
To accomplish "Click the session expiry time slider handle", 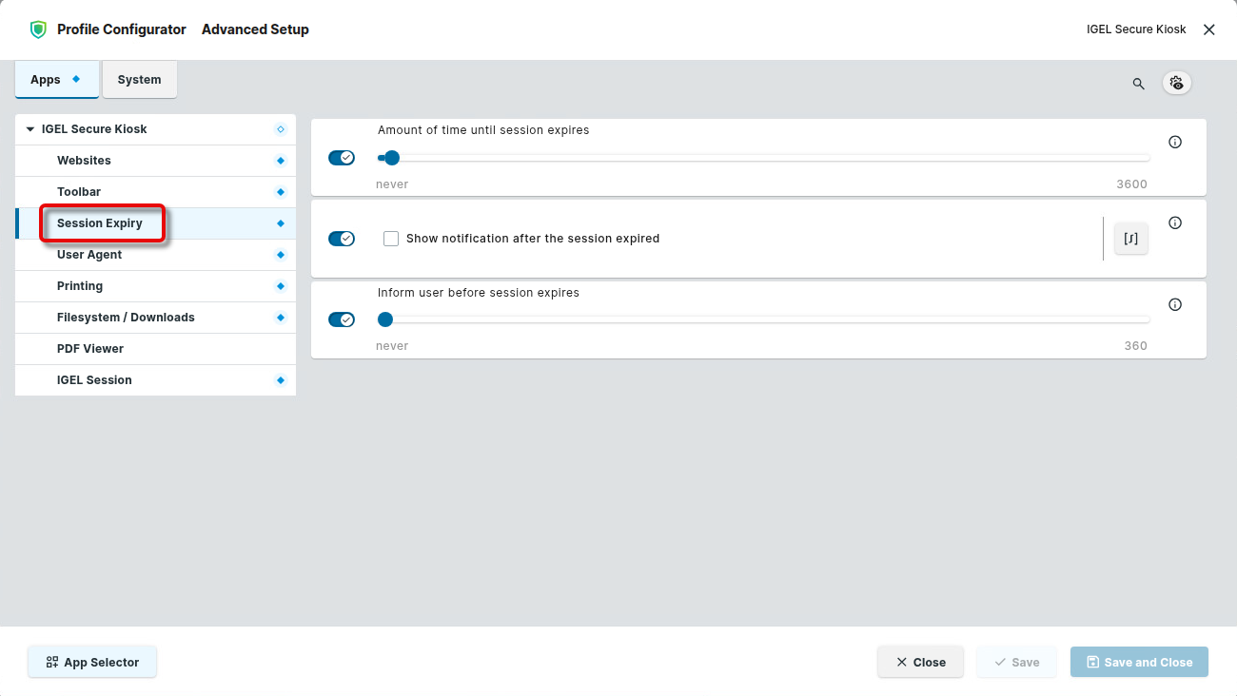I will coord(391,158).
